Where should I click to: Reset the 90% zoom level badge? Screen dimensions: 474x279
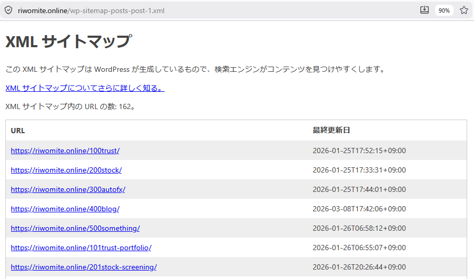click(x=444, y=10)
